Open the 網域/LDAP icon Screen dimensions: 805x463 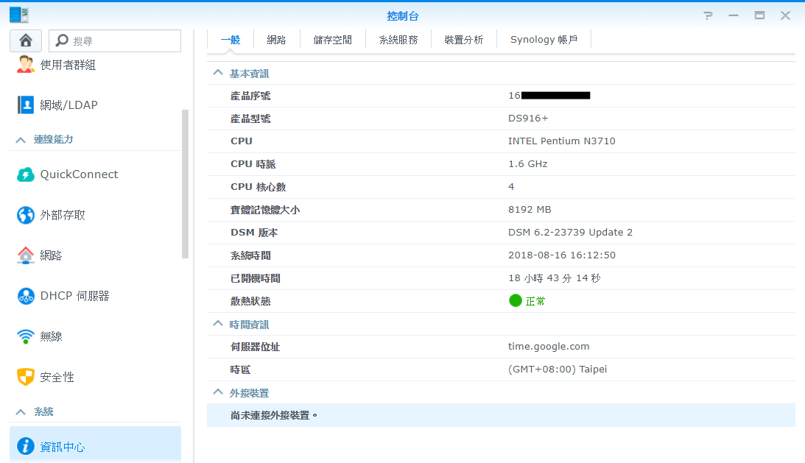coord(25,105)
